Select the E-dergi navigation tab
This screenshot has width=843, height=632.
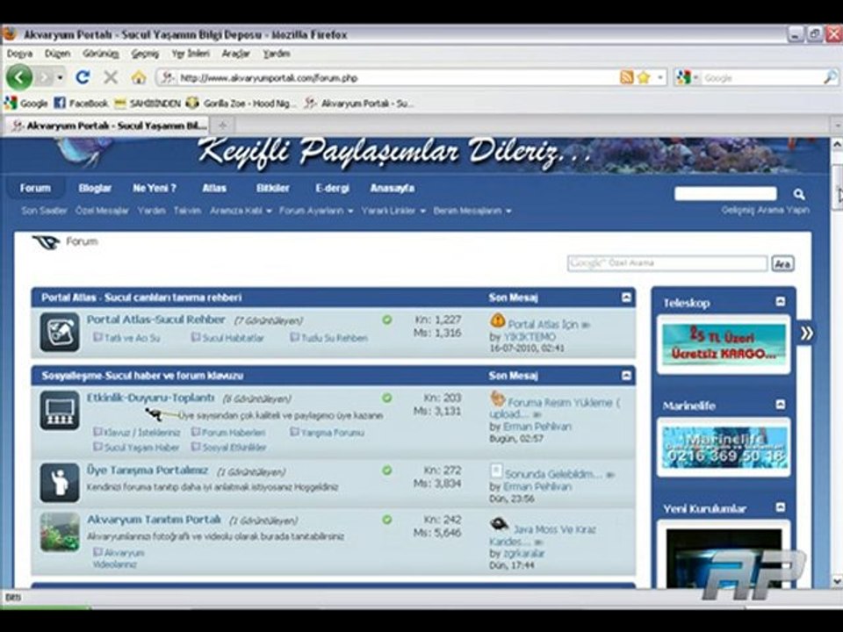tap(332, 189)
